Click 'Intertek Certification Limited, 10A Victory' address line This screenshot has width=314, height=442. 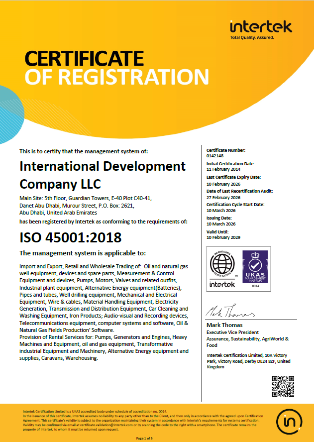[247, 355]
